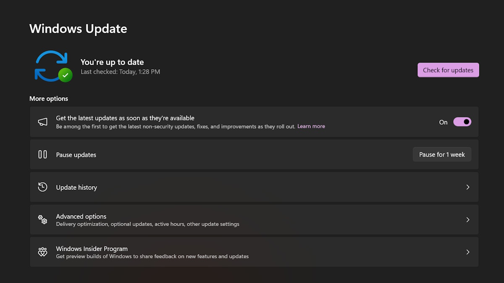Click the Windows Insider Program label

click(x=92, y=249)
